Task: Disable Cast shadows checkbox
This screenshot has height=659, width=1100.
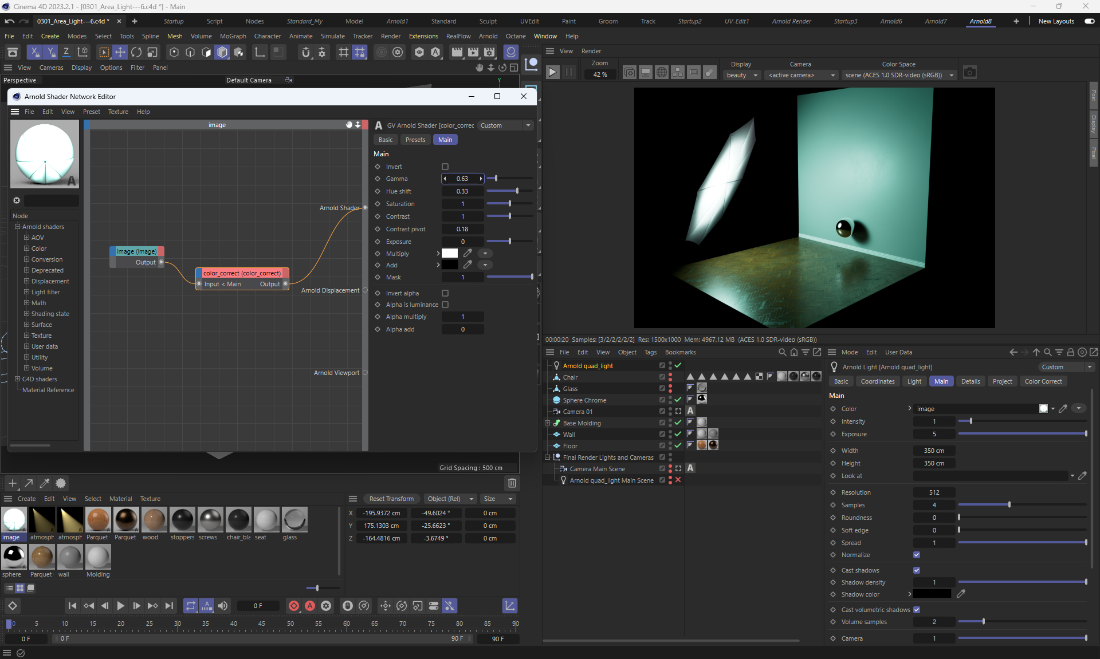Action: pyautogui.click(x=917, y=570)
